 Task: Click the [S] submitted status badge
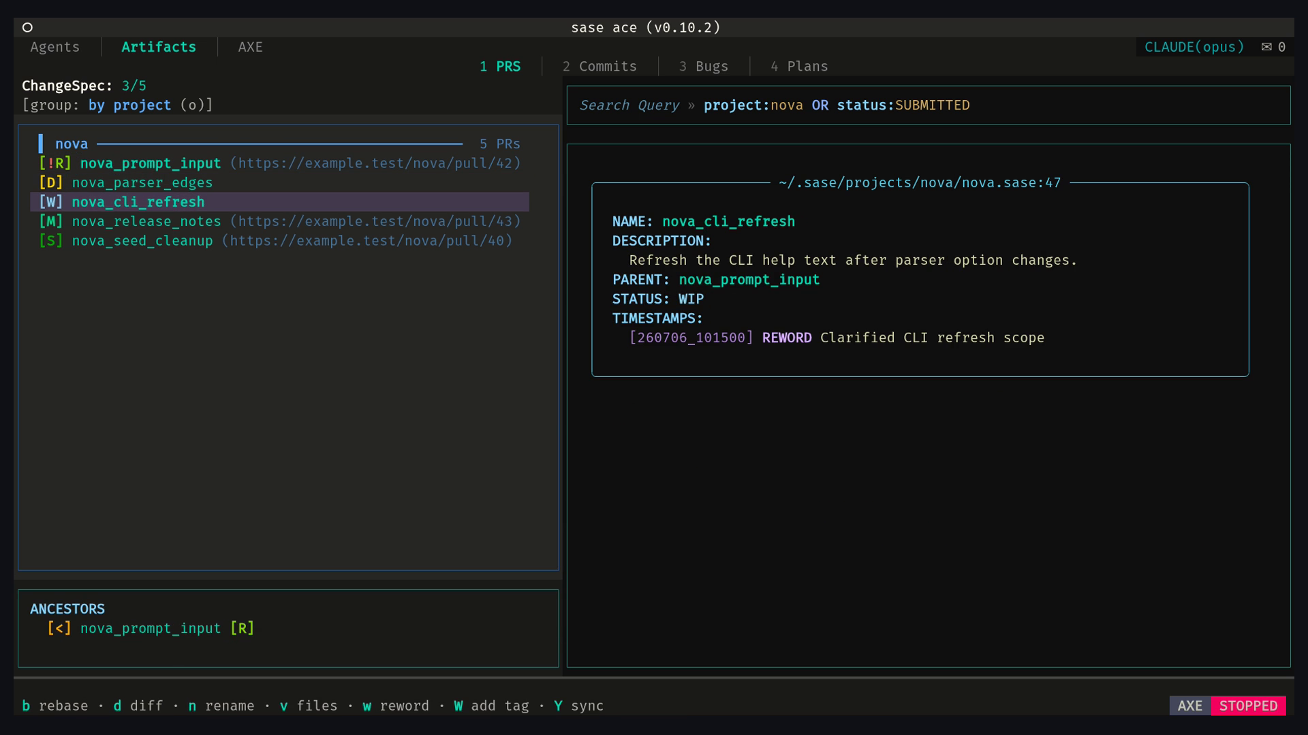pyautogui.click(x=51, y=241)
